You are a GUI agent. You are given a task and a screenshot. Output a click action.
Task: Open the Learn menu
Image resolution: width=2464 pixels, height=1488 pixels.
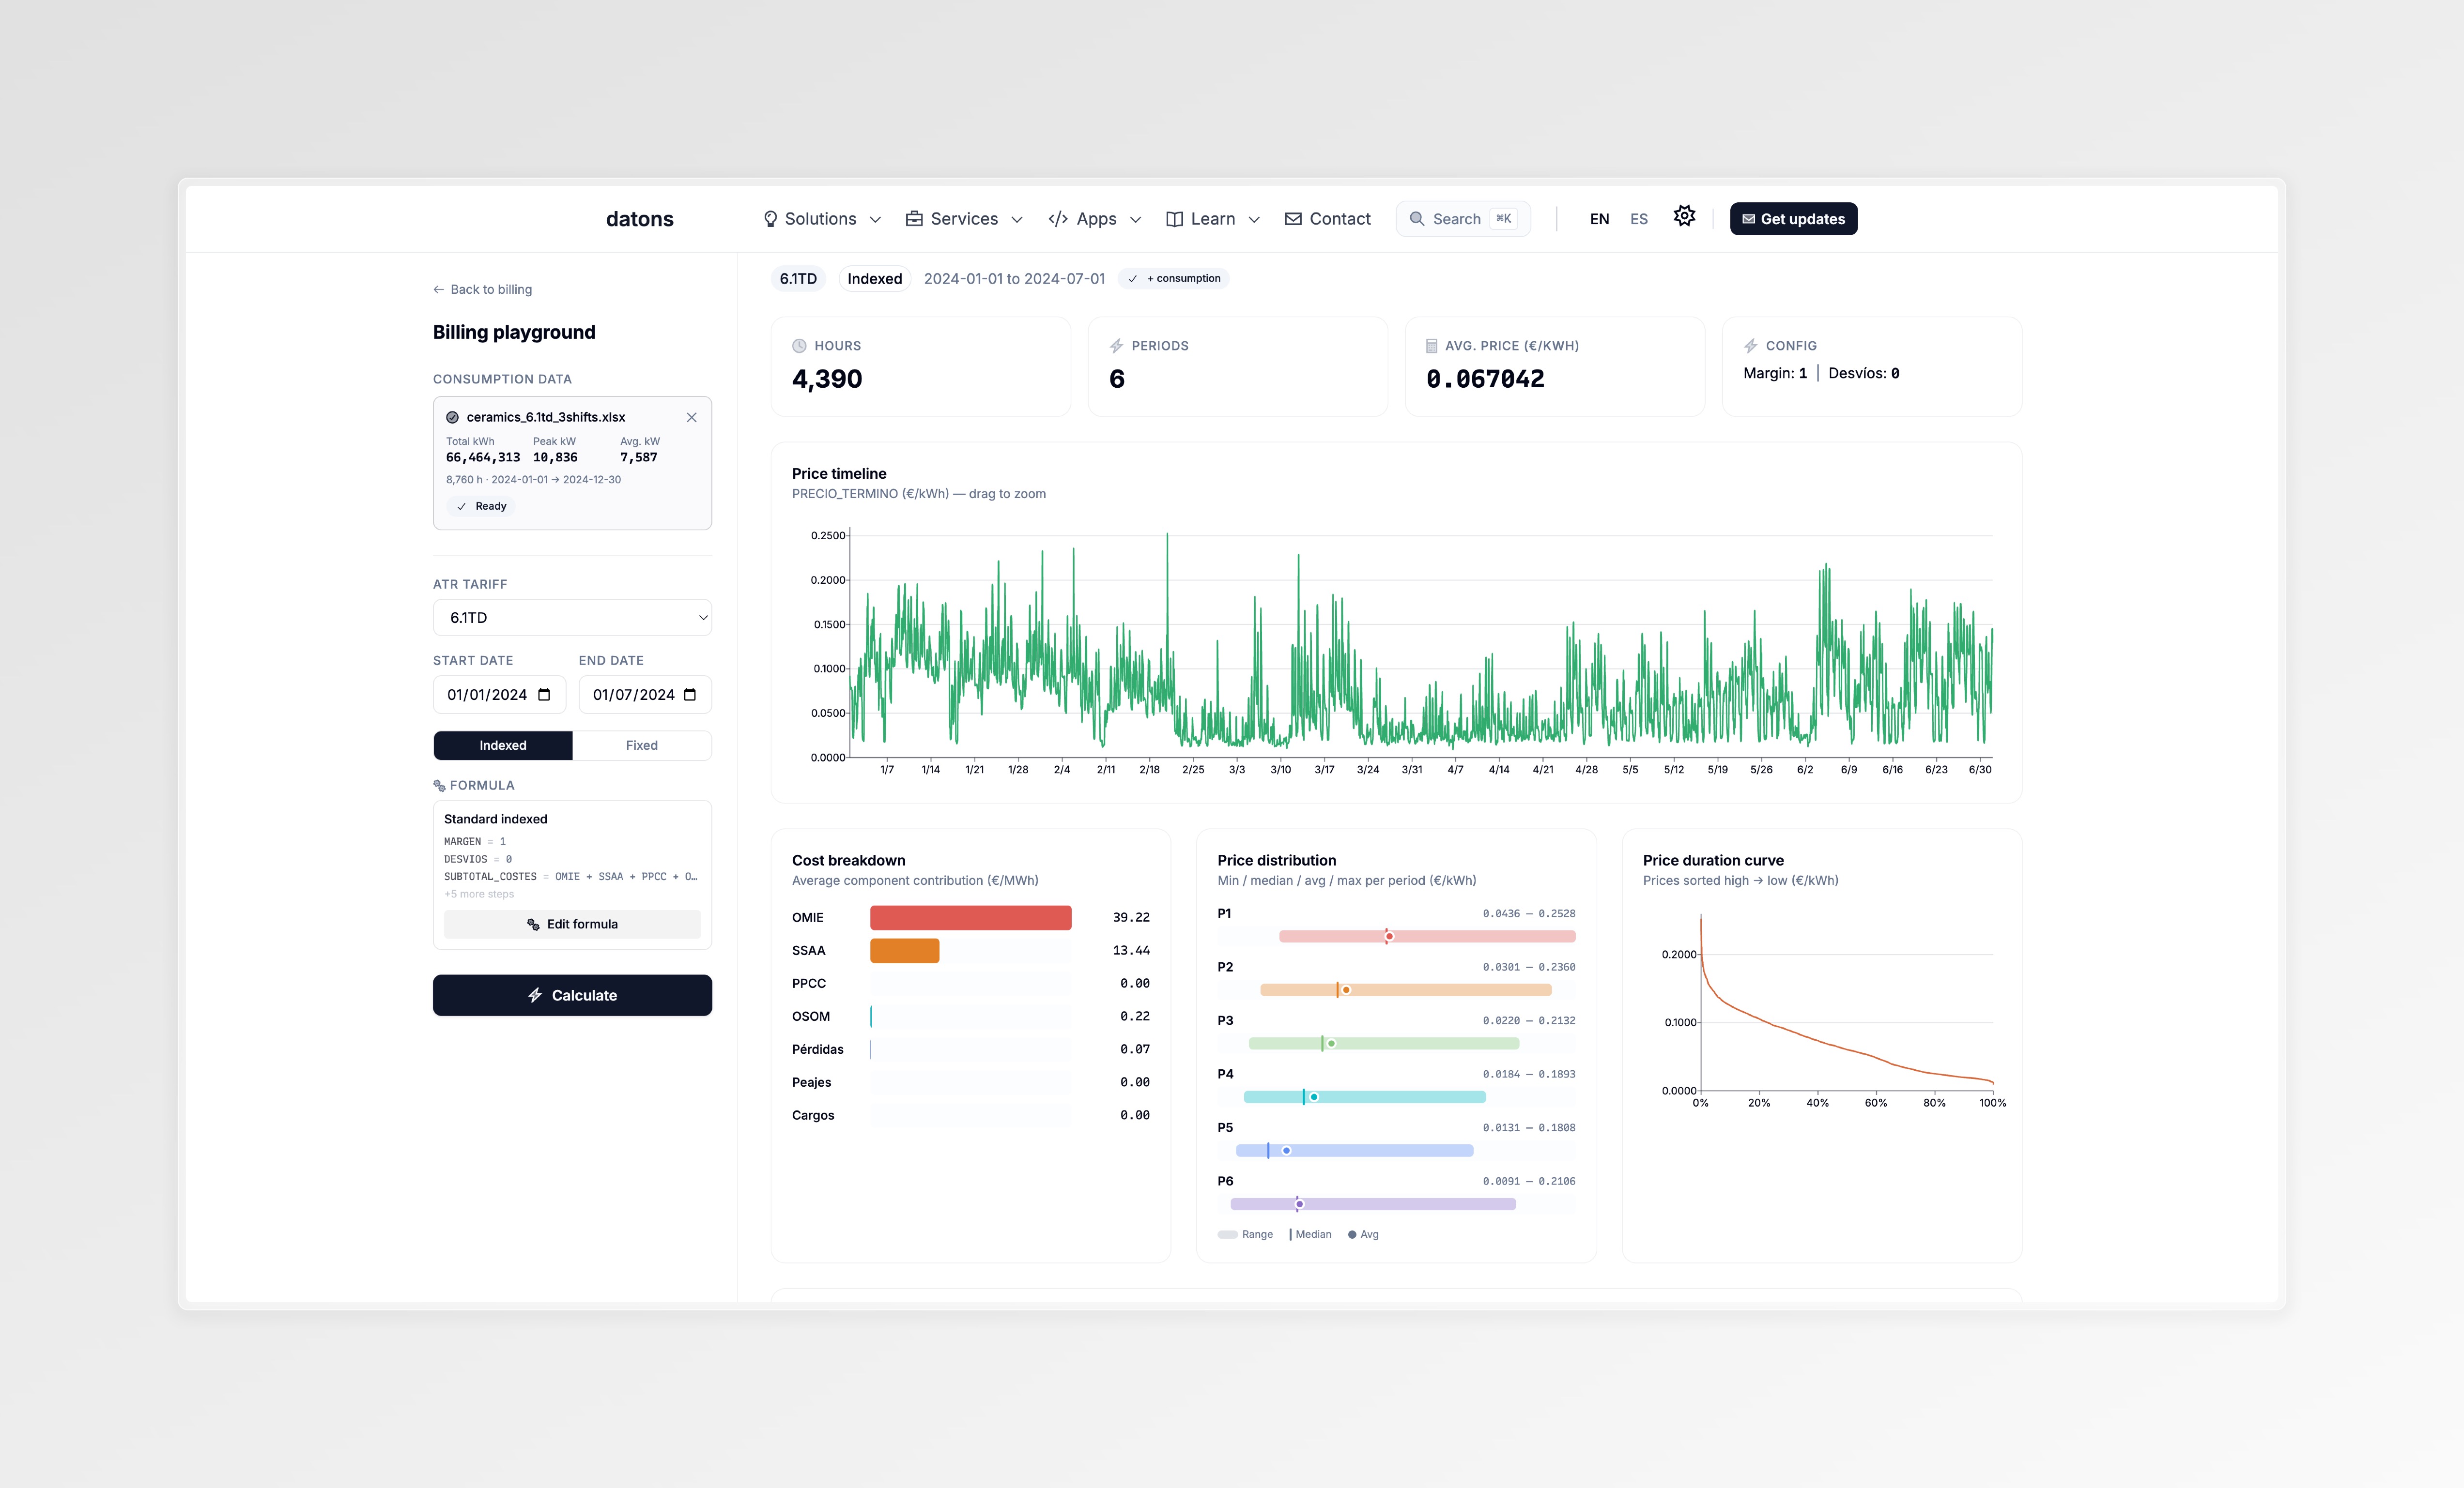(1212, 218)
